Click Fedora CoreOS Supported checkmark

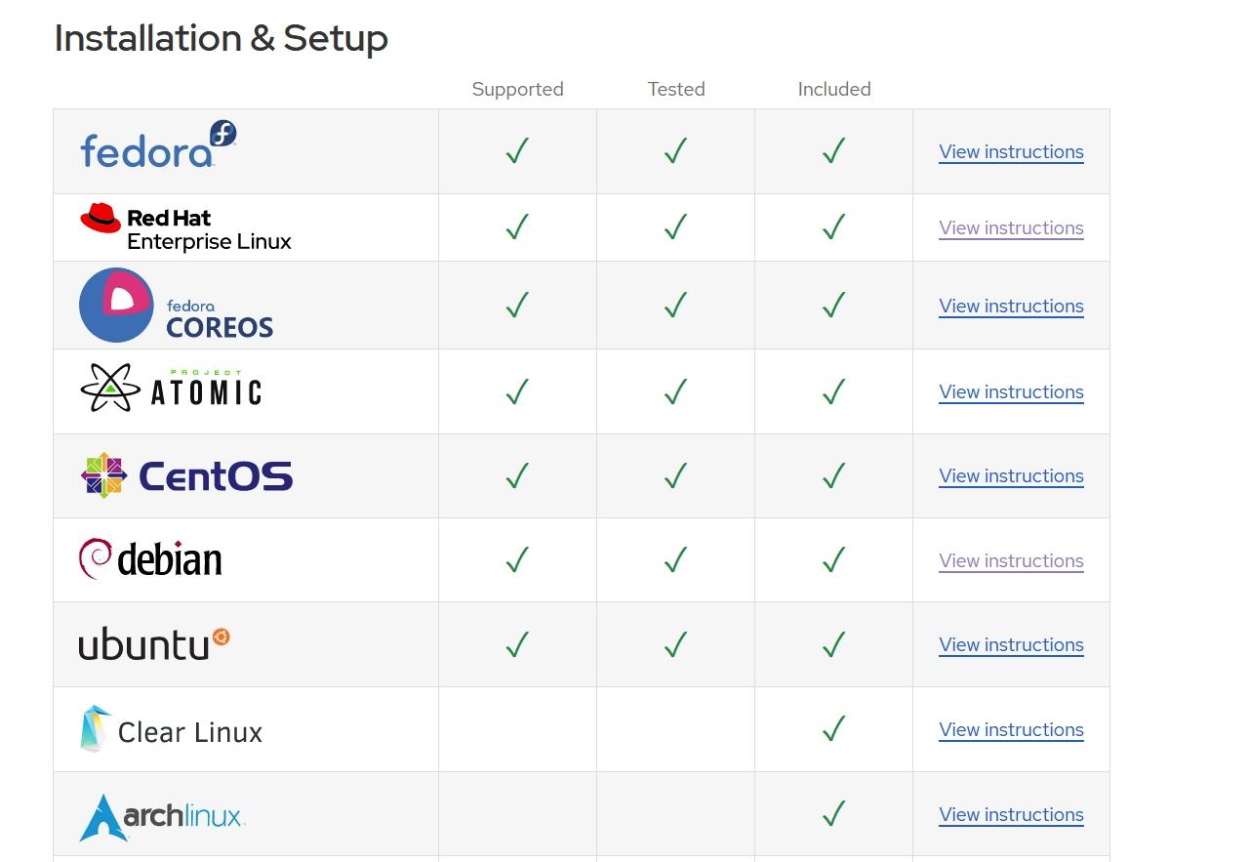[517, 305]
